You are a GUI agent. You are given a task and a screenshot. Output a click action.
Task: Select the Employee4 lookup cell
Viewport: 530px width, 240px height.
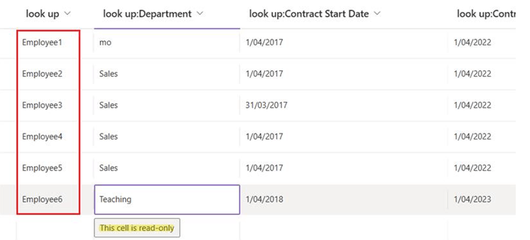coord(42,137)
